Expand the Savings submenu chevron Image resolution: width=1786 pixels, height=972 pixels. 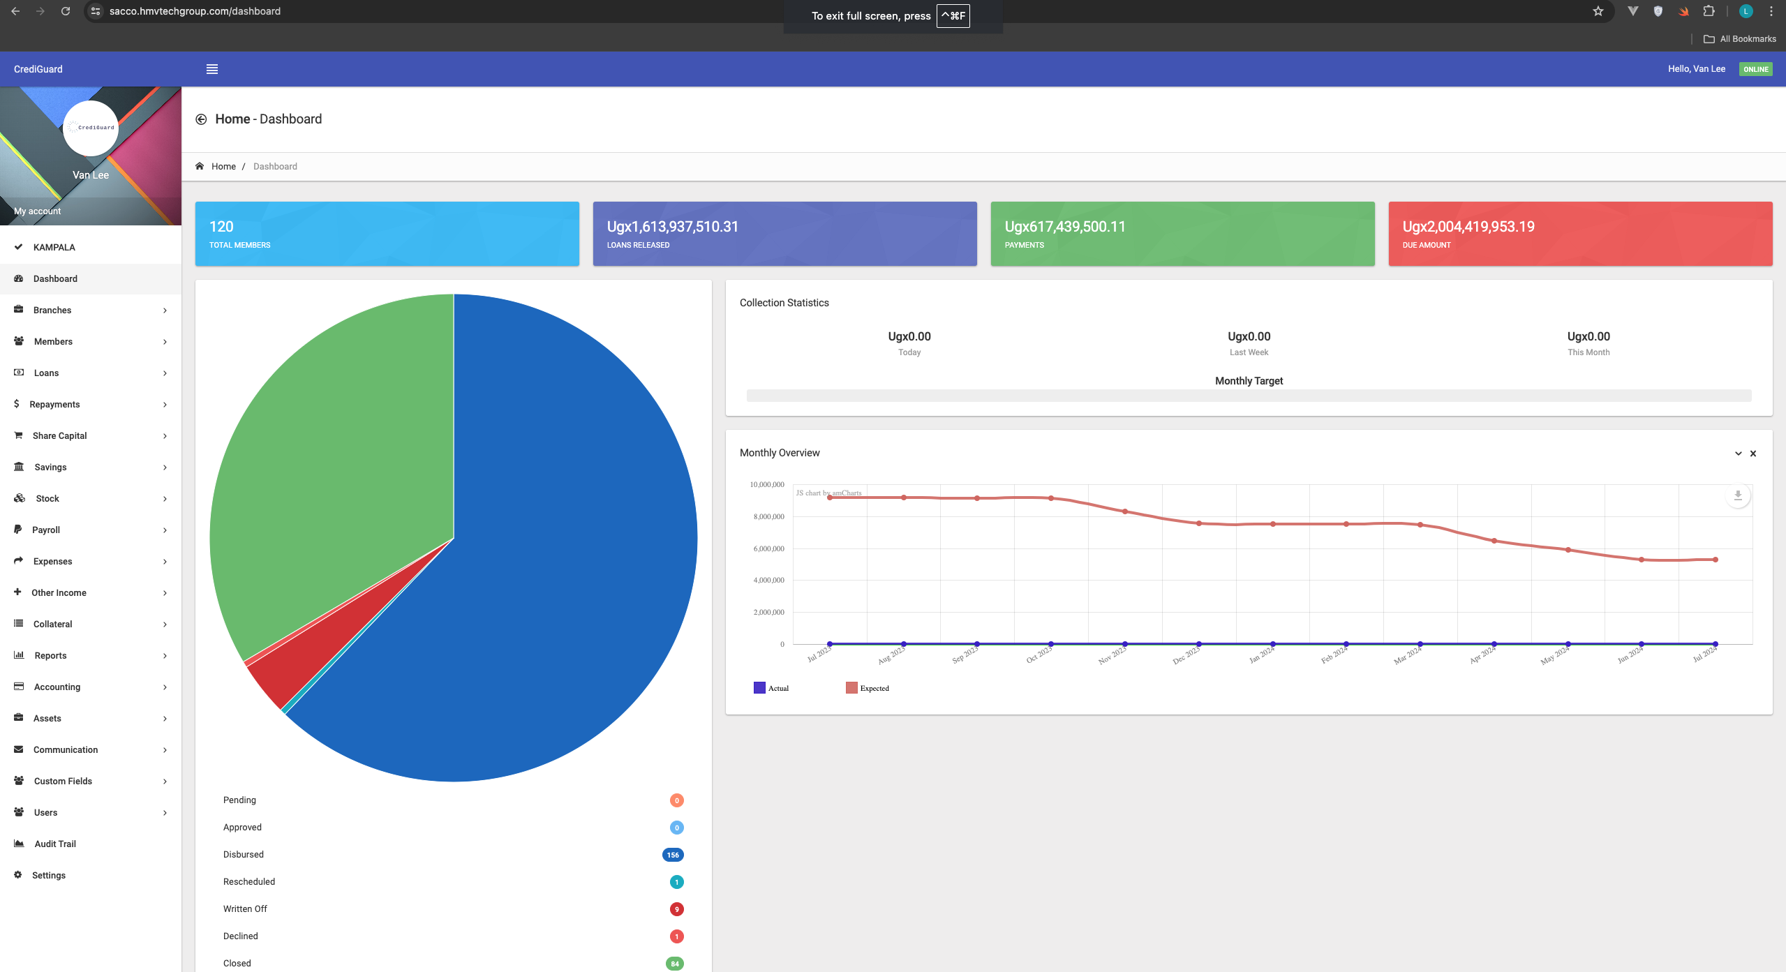point(165,468)
